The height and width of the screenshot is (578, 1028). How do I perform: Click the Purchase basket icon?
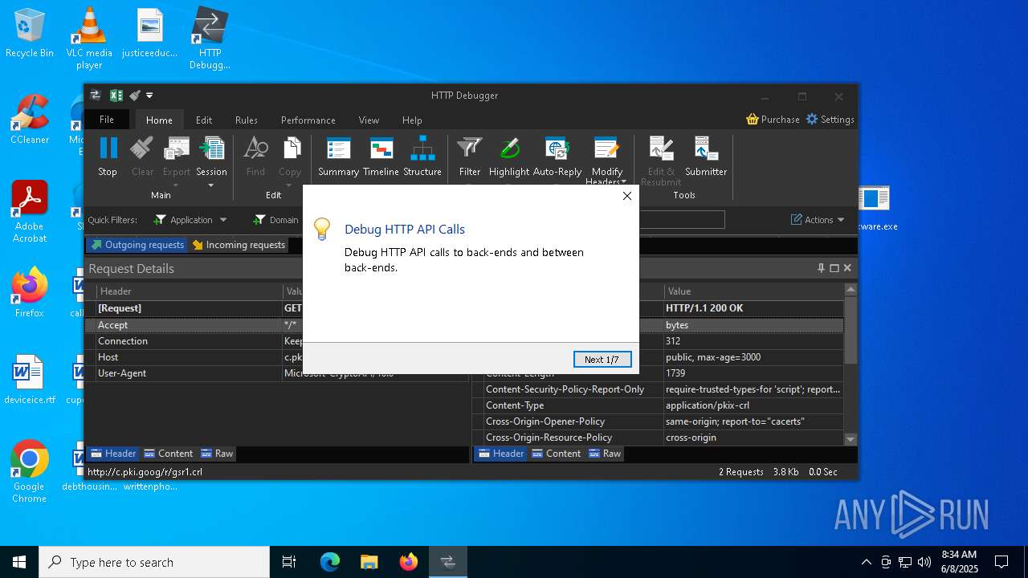(753, 119)
